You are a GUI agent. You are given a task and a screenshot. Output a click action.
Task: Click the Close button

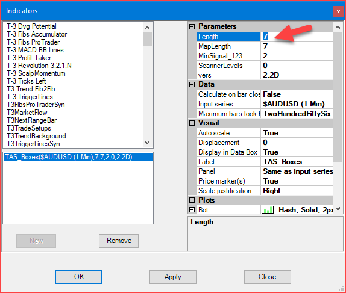(268, 277)
